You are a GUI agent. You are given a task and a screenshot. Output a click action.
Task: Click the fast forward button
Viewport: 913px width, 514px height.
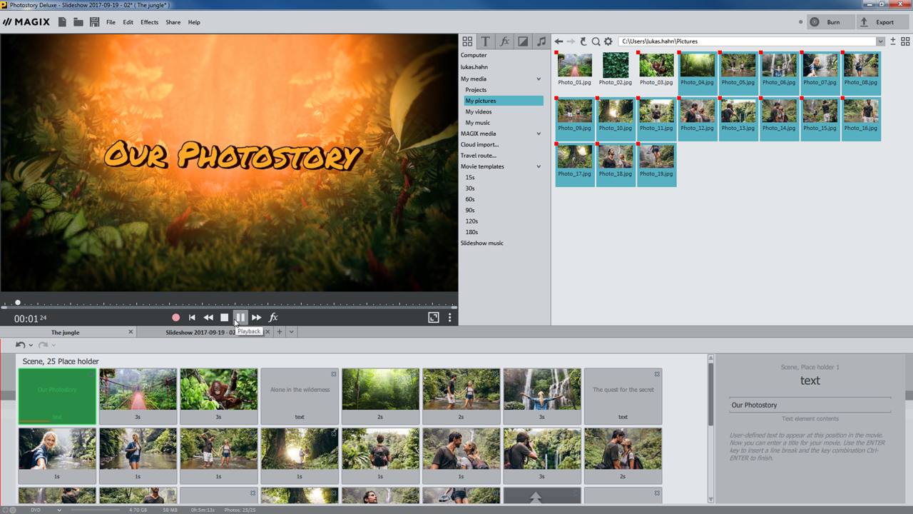[x=257, y=318]
